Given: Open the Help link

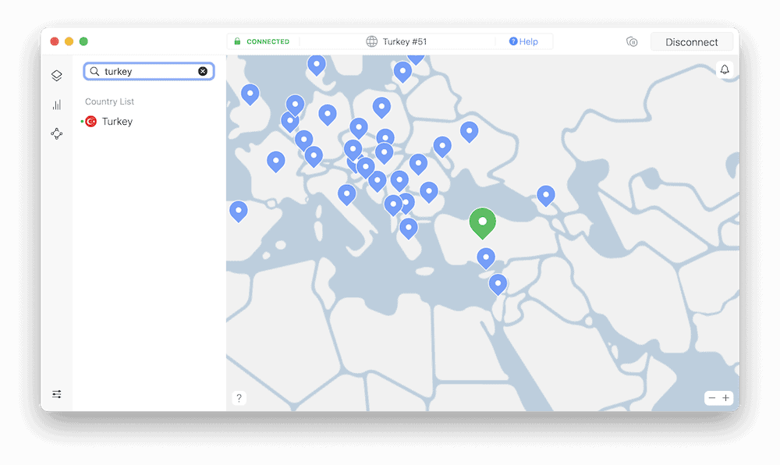Looking at the screenshot, I should 523,42.
